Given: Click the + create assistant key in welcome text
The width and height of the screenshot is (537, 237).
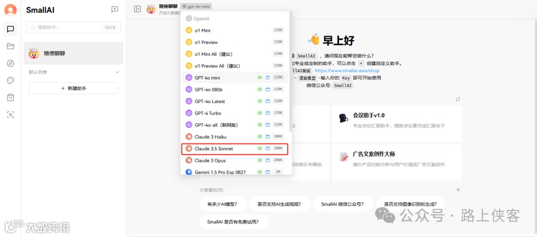Looking at the screenshot, I should (361, 63).
